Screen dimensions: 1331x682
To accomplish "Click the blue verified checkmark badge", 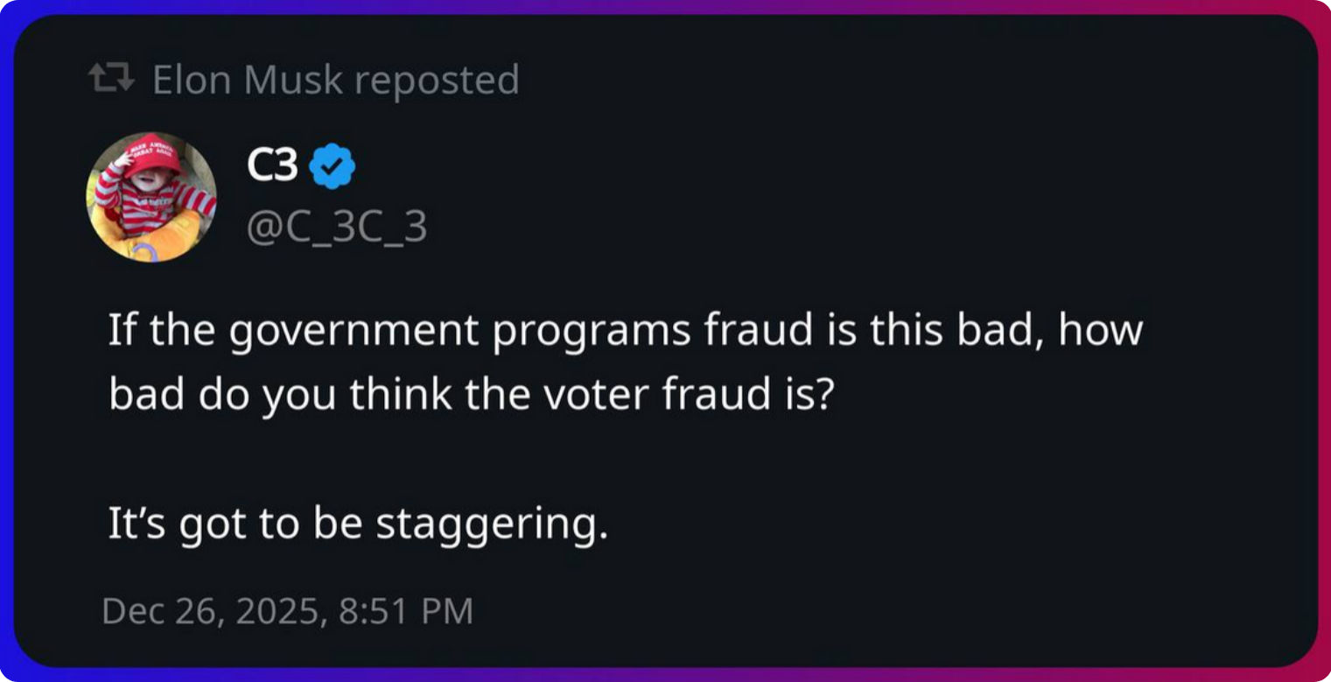I will click(x=333, y=166).
